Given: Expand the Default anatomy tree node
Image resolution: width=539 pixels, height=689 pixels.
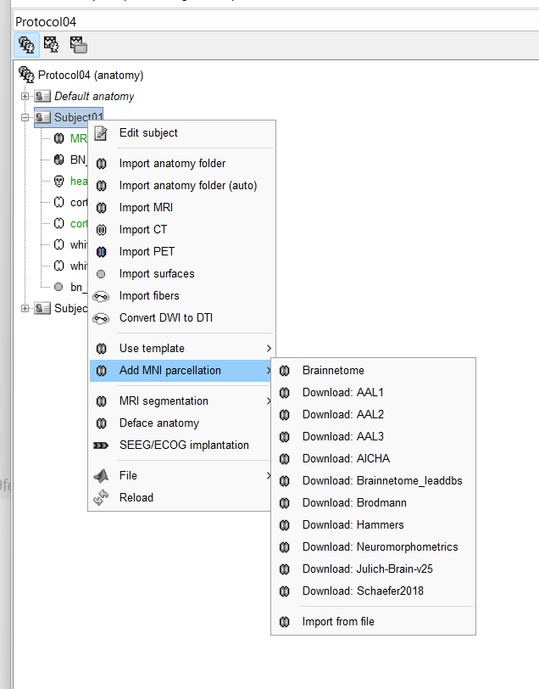Looking at the screenshot, I should pyautogui.click(x=25, y=96).
